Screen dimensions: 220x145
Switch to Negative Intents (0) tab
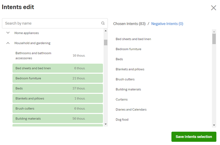click(167, 24)
